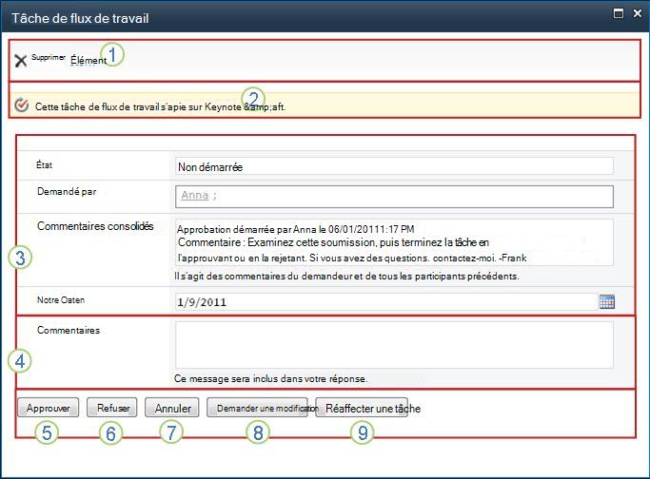Click Demander une modification button
650x479 pixels.
pos(257,408)
